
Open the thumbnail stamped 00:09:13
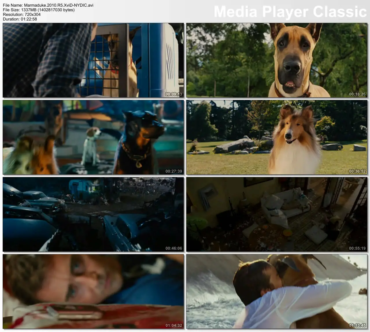93,60
